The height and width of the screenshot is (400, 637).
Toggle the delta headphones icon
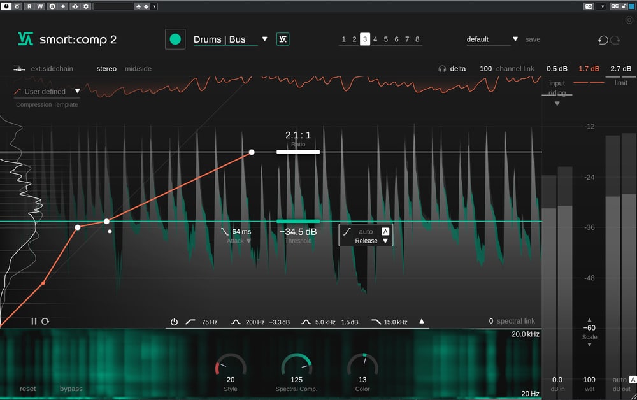(442, 69)
